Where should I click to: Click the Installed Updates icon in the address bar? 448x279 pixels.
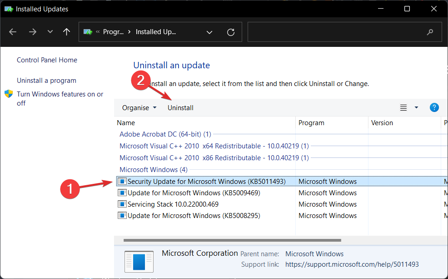coord(87,32)
